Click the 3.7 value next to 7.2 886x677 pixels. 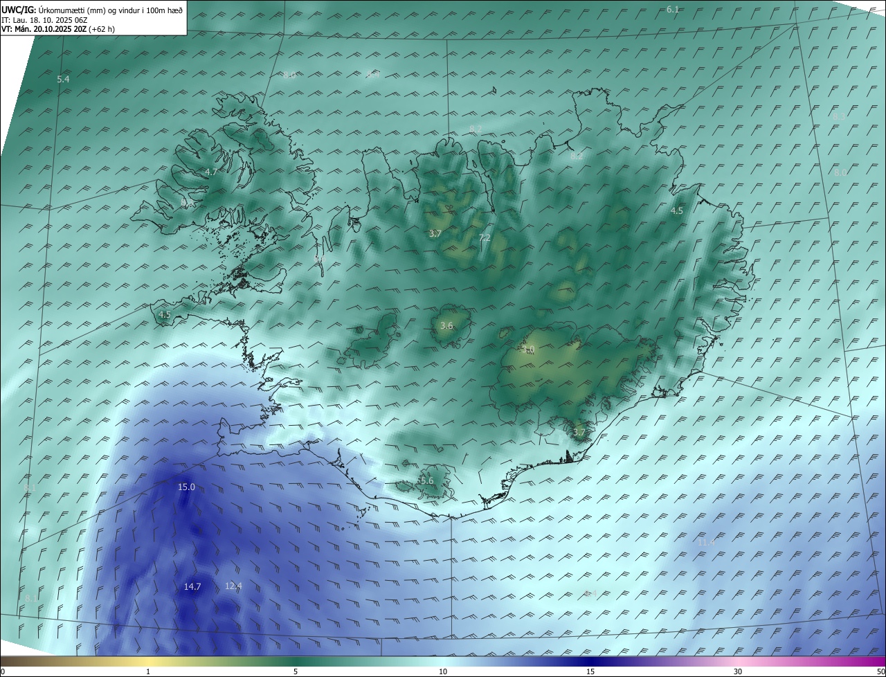click(435, 234)
